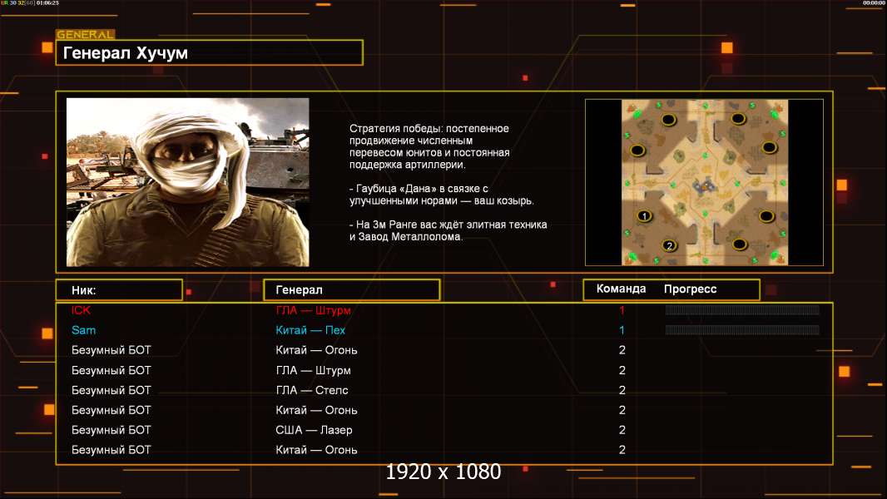Click the 'Ник:' column header

click(119, 290)
